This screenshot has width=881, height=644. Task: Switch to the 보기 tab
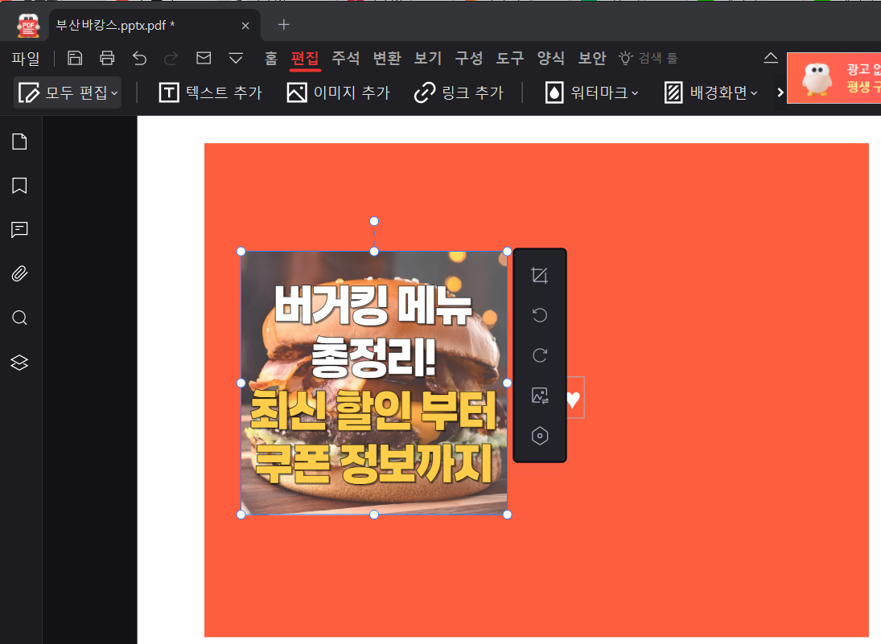[428, 58]
